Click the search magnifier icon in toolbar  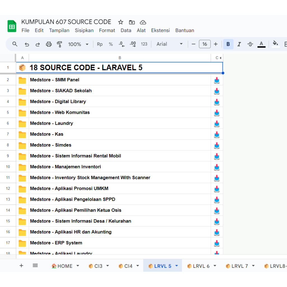coord(15,44)
